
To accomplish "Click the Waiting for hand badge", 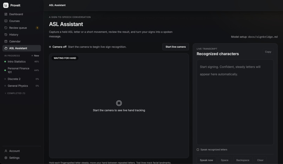I will click(65, 58).
